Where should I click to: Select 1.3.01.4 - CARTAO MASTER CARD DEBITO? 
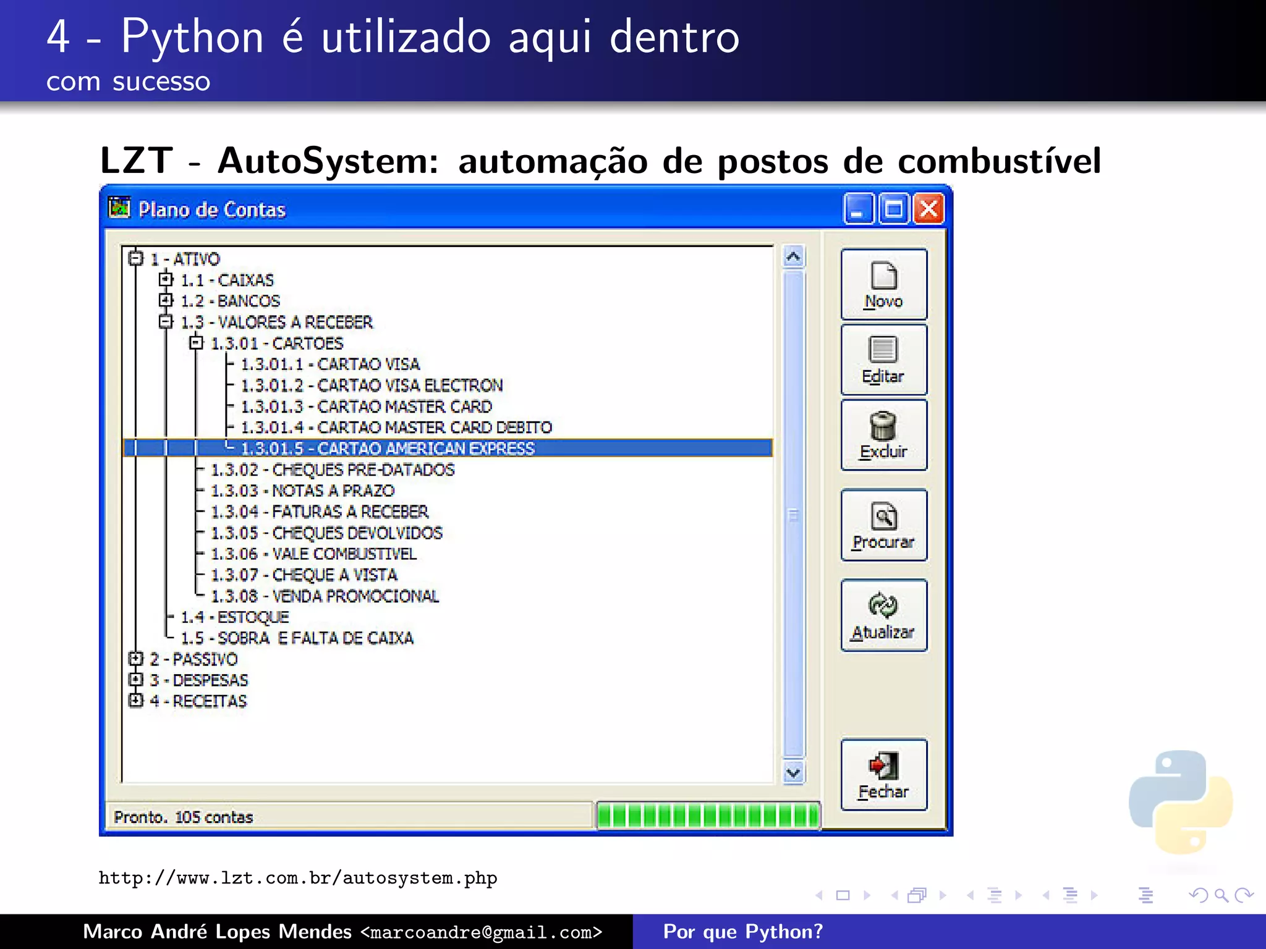(396, 427)
